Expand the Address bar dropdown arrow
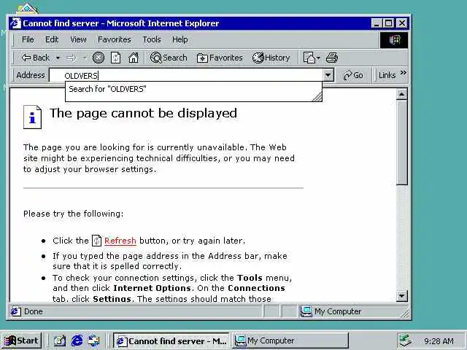This screenshot has width=467, height=350. (x=328, y=75)
